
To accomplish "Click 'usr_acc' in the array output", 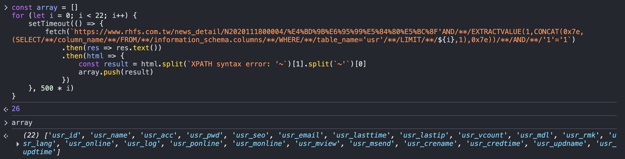I will (x=159, y=135).
